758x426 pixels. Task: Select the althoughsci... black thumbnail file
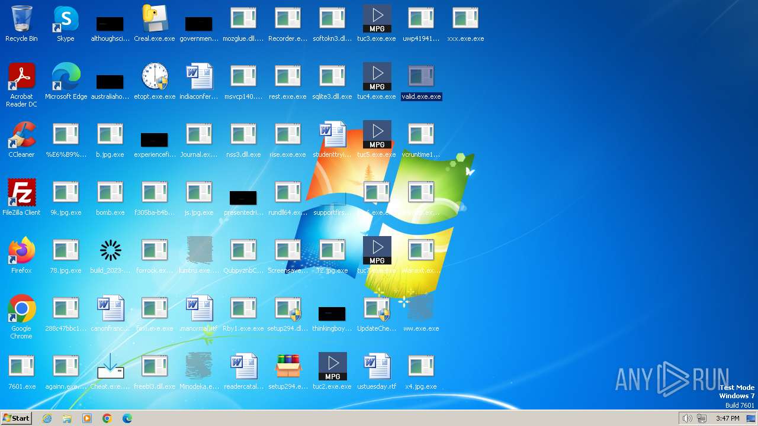click(x=110, y=24)
